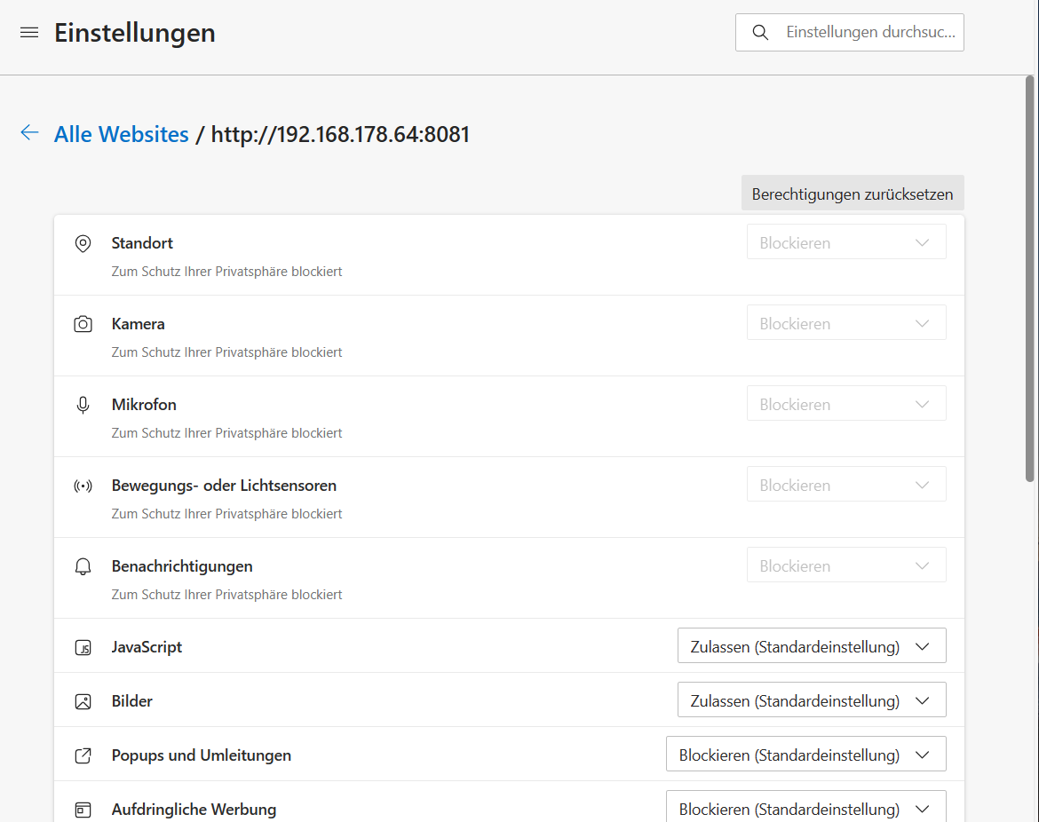Click the Standort location pin icon
The width and height of the screenshot is (1039, 822).
click(x=83, y=244)
